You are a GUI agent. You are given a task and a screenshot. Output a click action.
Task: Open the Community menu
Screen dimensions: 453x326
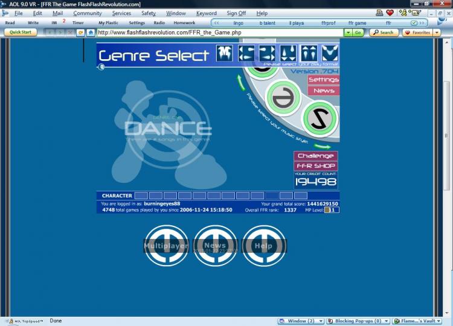(88, 13)
